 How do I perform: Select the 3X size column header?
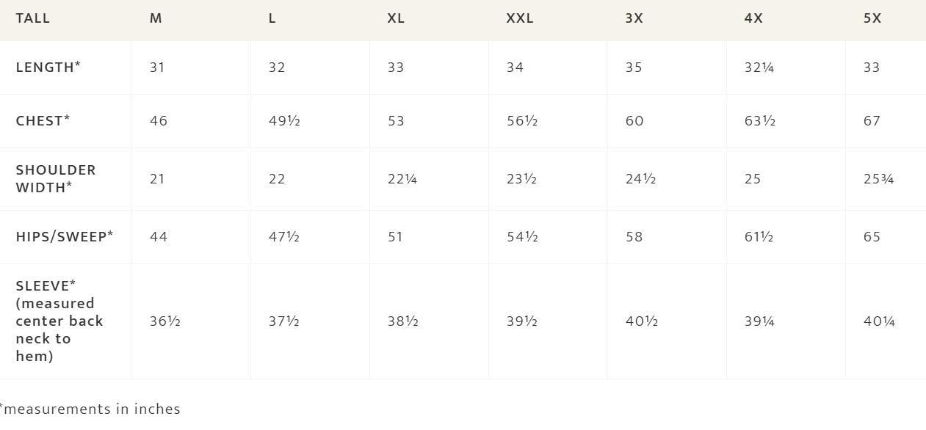(x=634, y=18)
